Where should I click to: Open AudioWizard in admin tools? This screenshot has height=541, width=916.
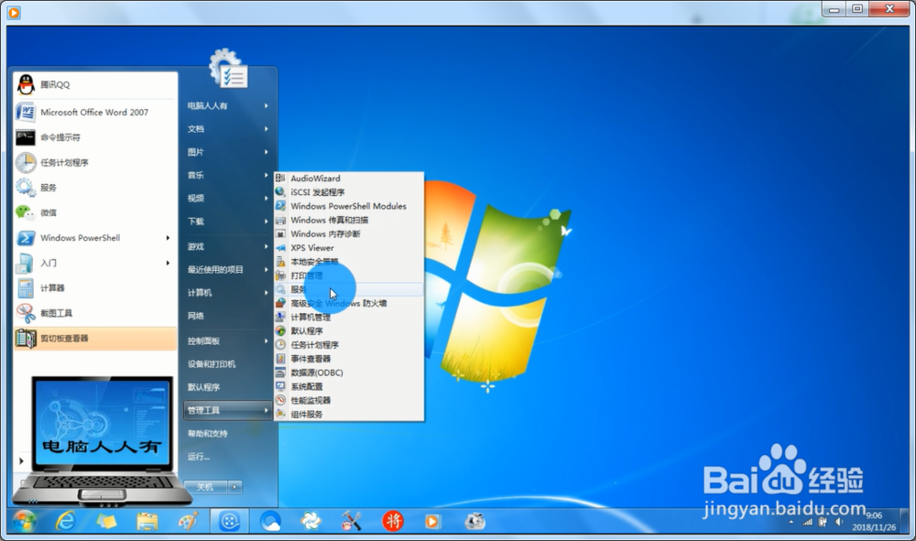pos(349,178)
